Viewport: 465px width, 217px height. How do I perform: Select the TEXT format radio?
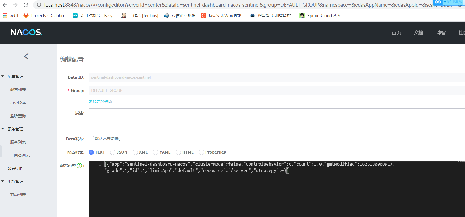click(91, 152)
